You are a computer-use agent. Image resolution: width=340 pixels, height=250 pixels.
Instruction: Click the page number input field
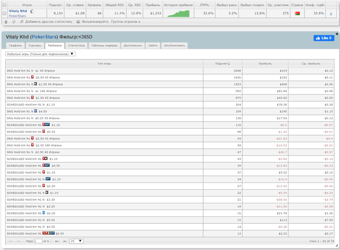38,241
